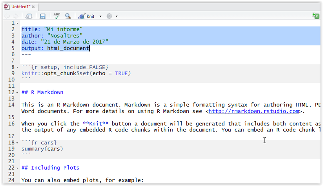Click TRUE value in echo option
This screenshot has width=323, height=186.
[121, 73]
